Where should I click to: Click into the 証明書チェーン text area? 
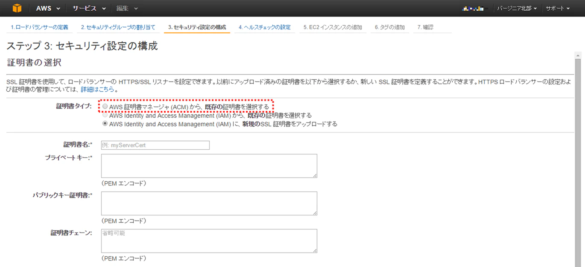209,241
